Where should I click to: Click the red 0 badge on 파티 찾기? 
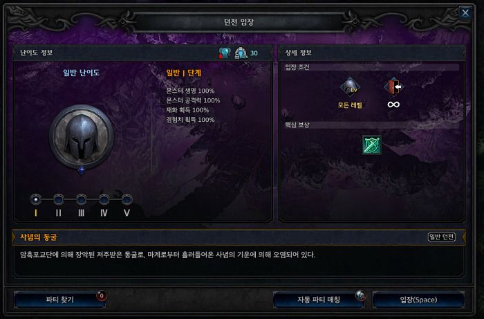[102, 295]
